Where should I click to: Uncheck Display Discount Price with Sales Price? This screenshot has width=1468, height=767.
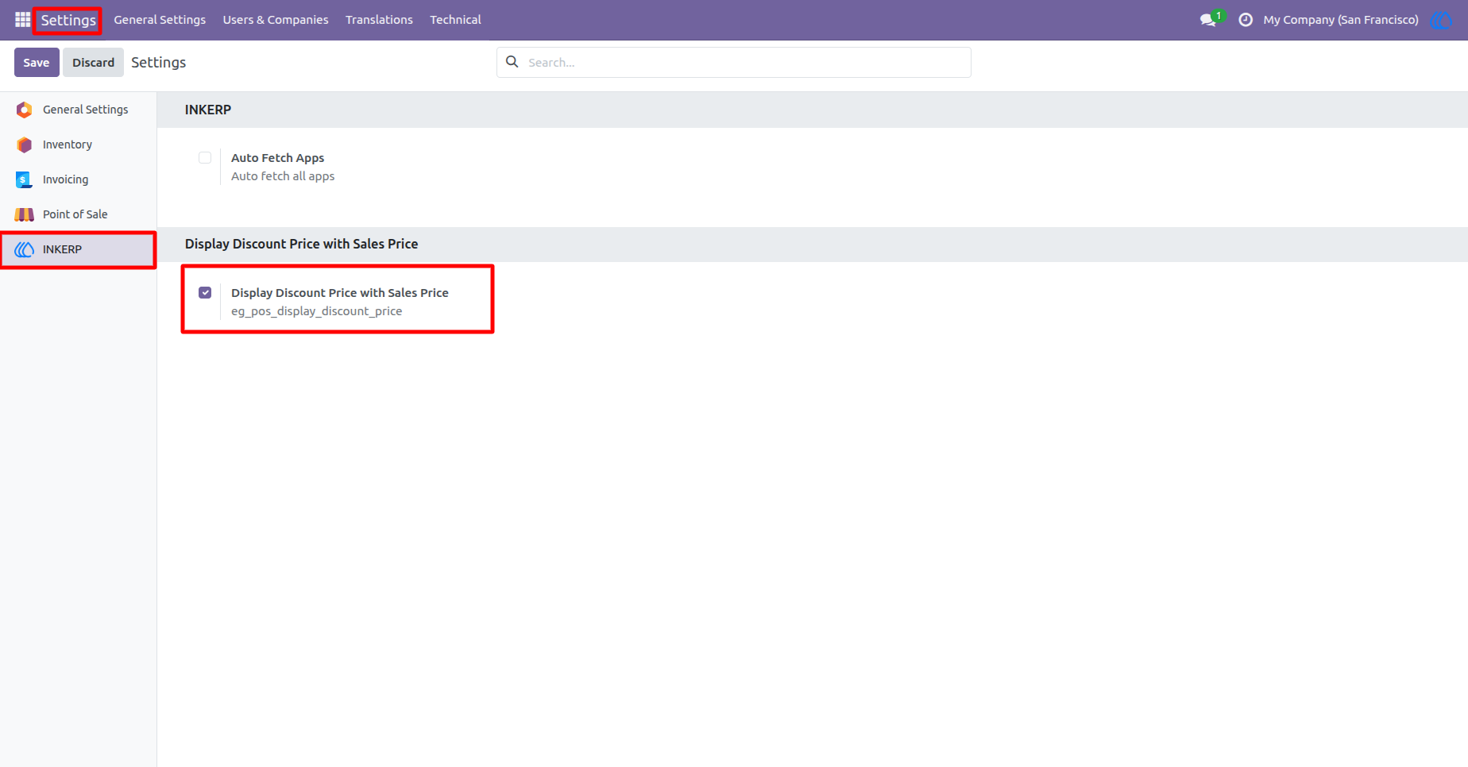pos(205,292)
